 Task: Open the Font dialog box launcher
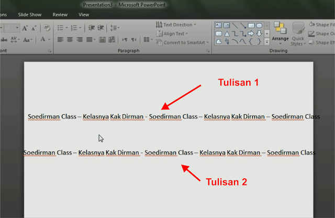pyautogui.click(x=50, y=51)
